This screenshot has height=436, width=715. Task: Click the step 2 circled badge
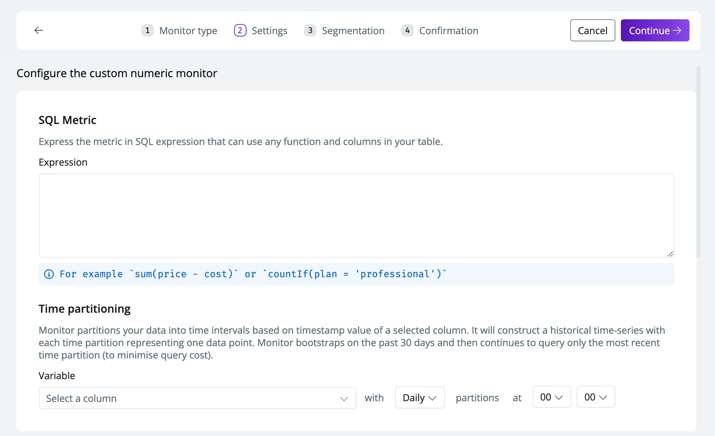240,30
